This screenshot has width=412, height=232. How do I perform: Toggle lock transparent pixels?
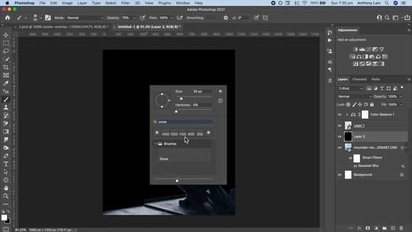348,104
